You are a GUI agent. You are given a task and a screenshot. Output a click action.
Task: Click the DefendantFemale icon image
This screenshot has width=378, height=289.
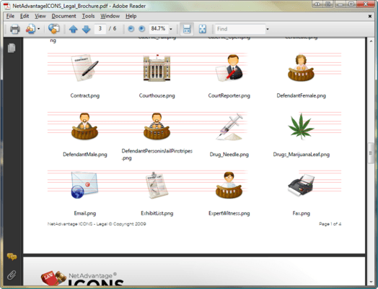[301, 68]
